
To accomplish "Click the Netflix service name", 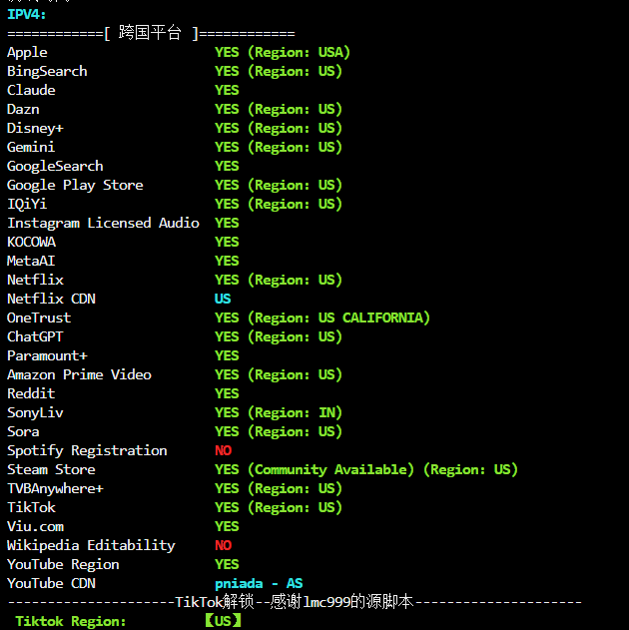I will tap(35, 280).
